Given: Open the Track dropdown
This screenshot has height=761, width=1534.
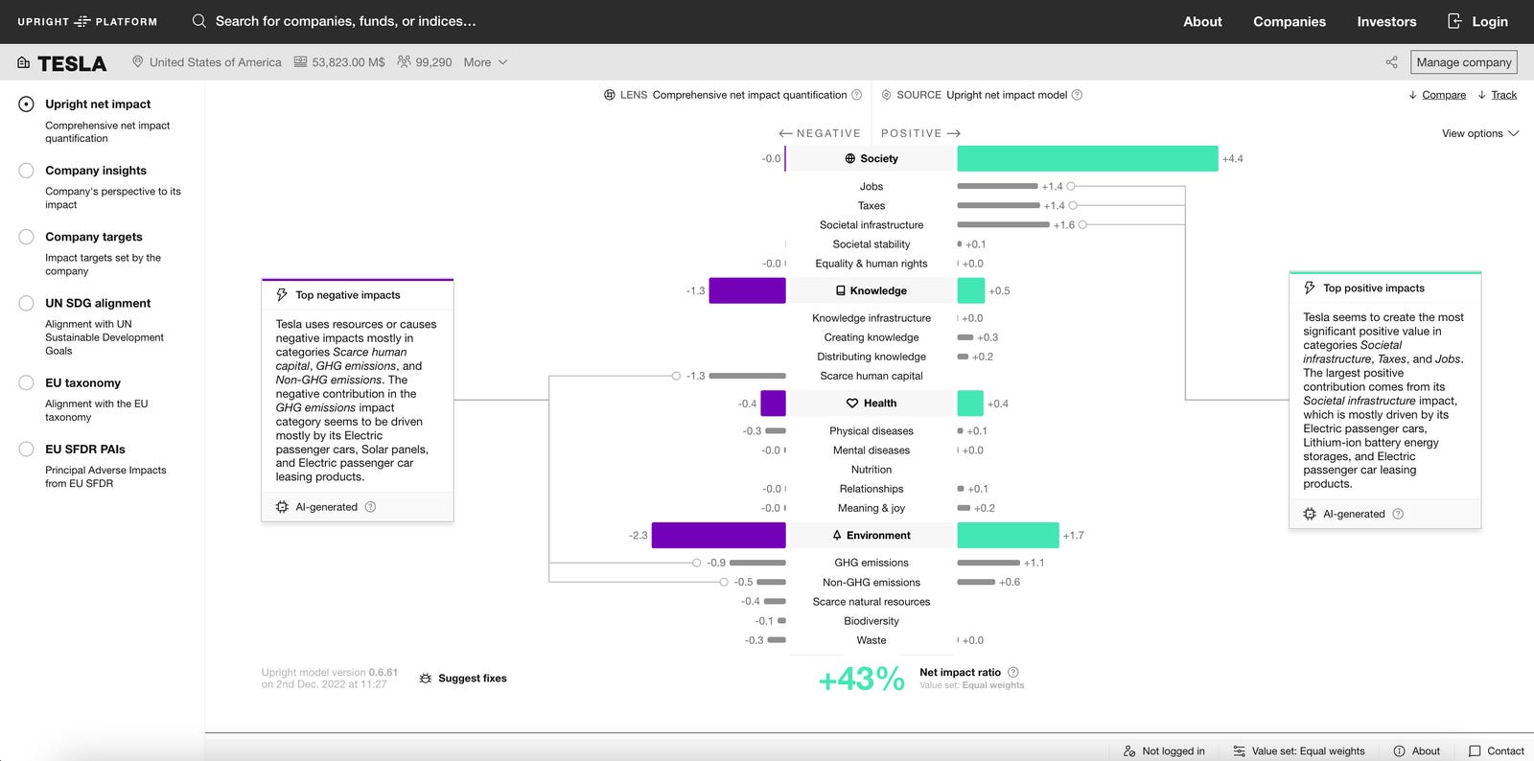Looking at the screenshot, I should 1497,95.
